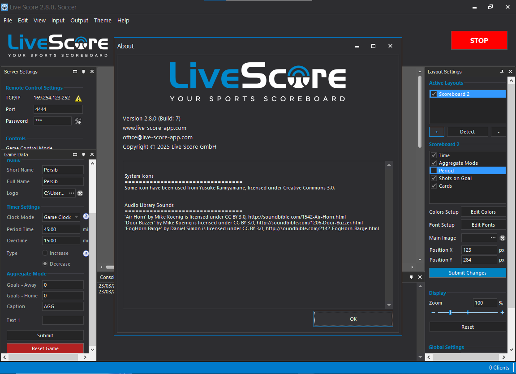Close the Server Settings panel

pos(92,72)
